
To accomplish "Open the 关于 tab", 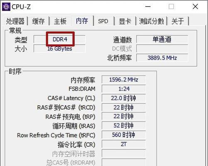I will (x=178, y=21).
